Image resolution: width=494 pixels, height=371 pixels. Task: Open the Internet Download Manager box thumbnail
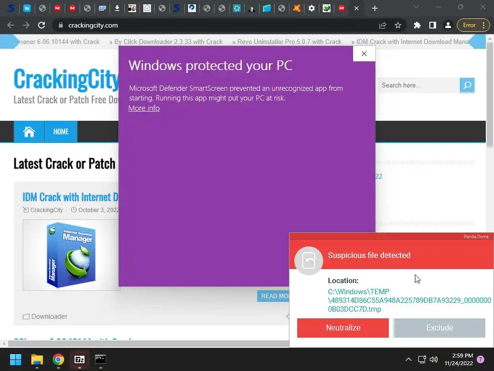pos(71,255)
